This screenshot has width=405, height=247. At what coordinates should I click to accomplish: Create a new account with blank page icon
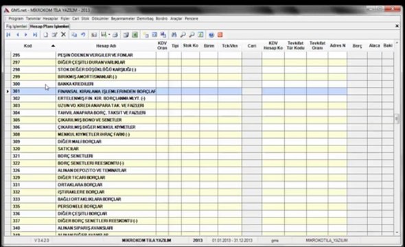point(46,34)
